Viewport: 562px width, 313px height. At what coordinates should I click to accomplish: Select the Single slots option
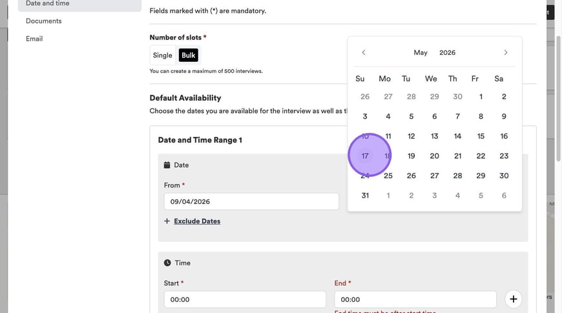point(163,56)
